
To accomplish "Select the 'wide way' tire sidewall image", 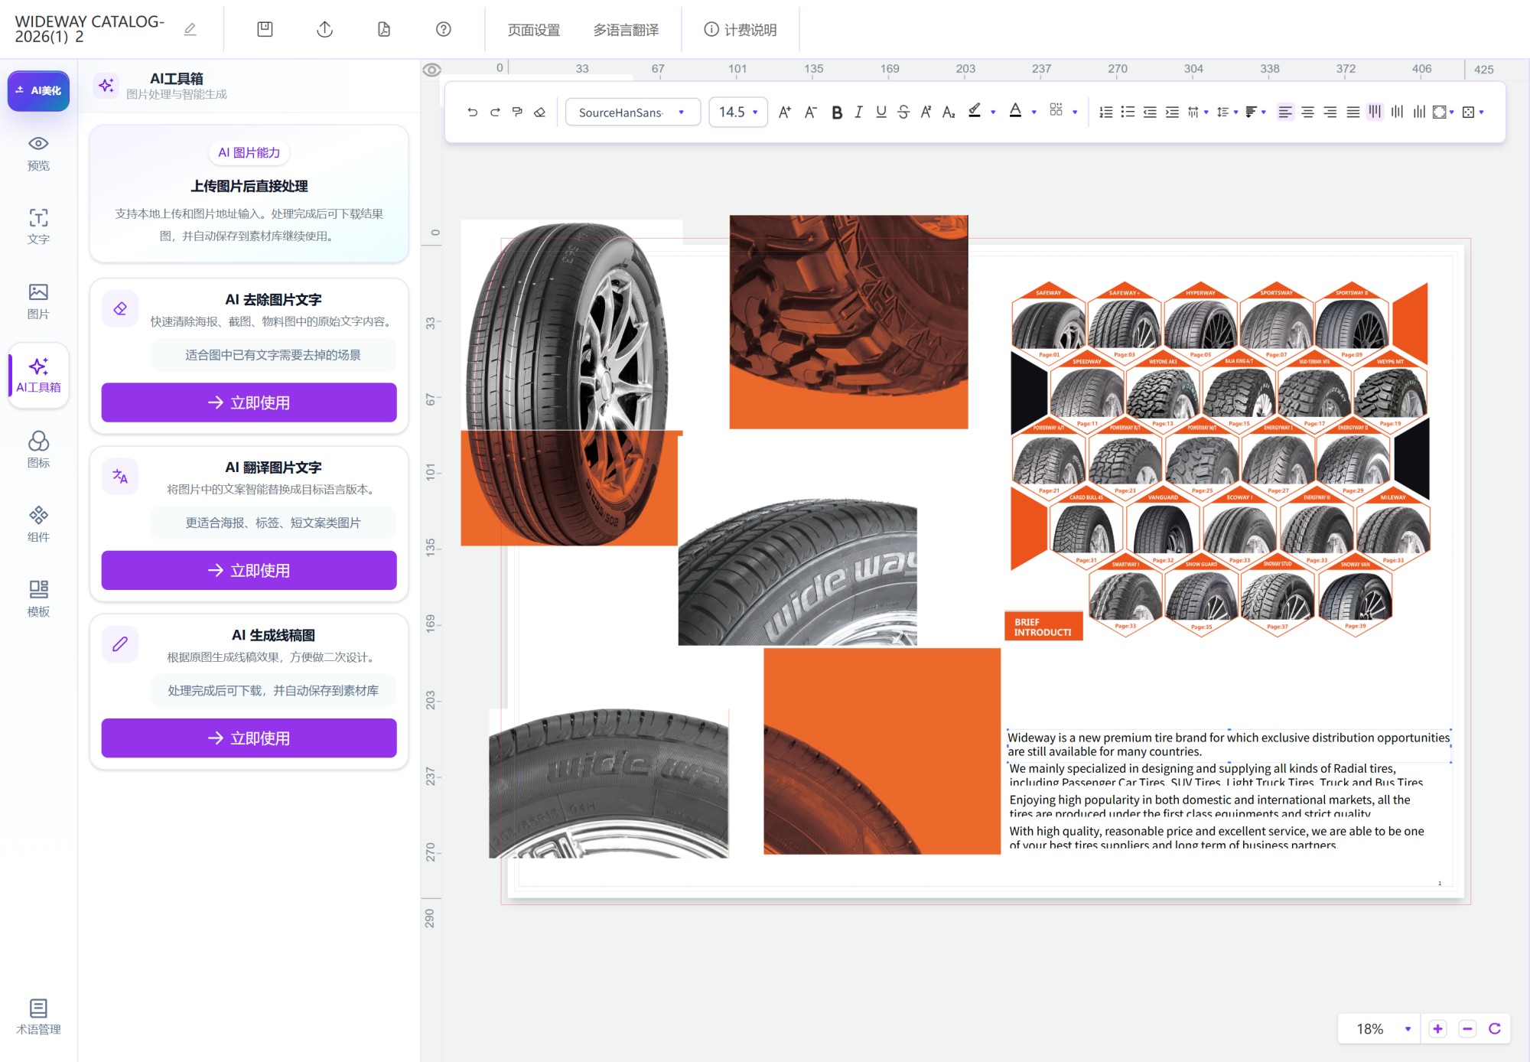I will [x=797, y=572].
